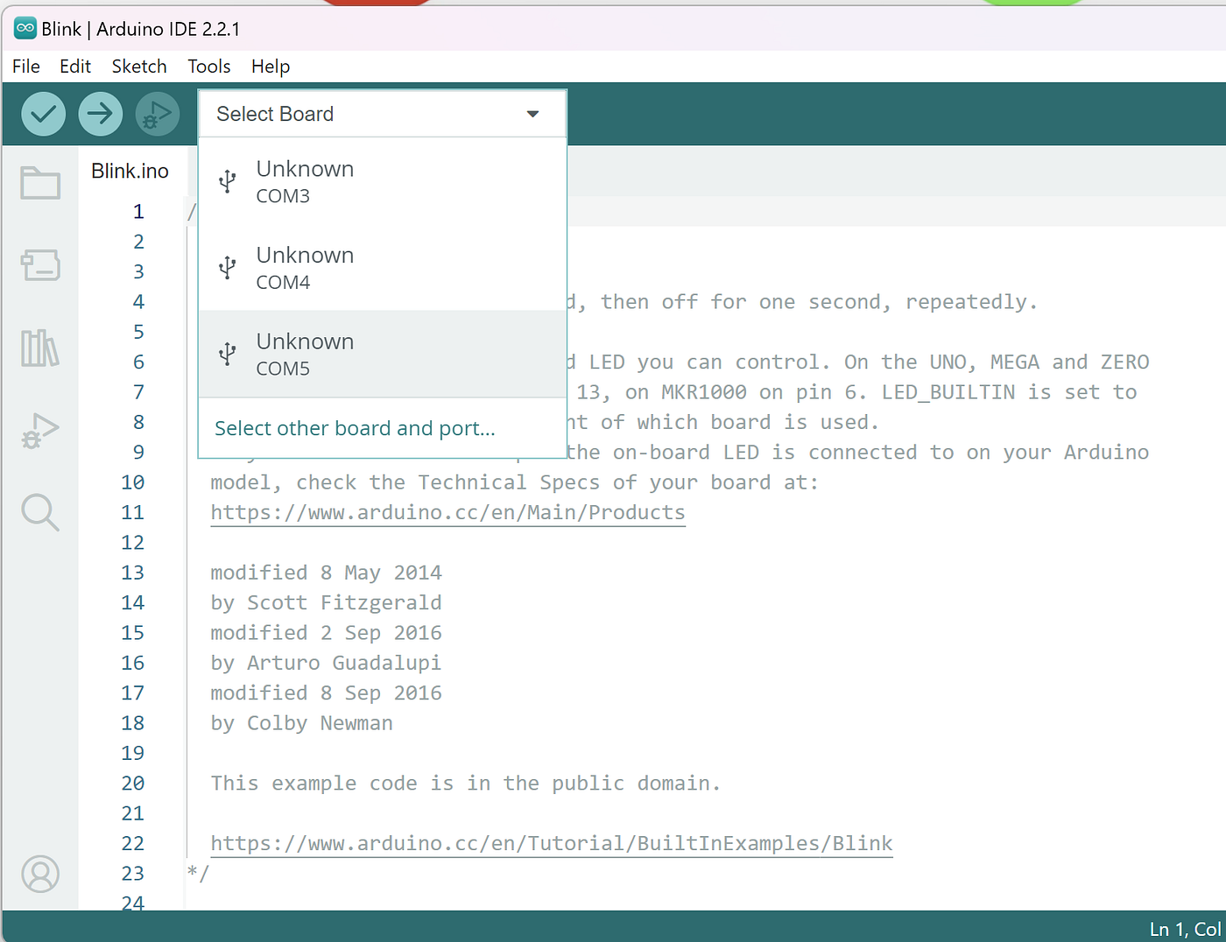Click the Upload arrow button

click(100, 114)
